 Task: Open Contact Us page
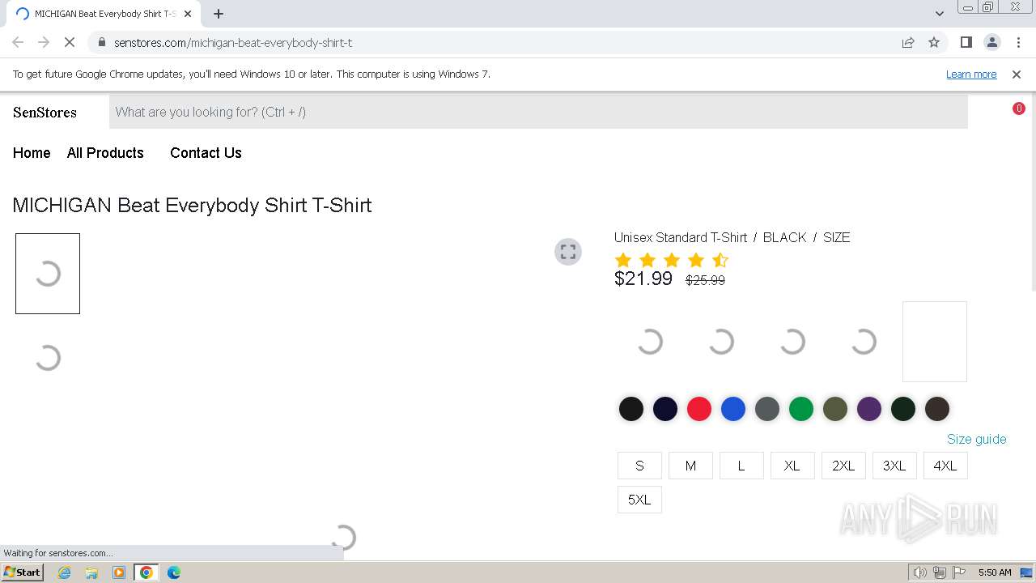[x=206, y=153]
